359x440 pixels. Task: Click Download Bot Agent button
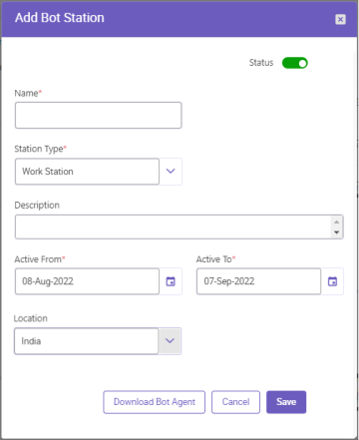pyautogui.click(x=155, y=402)
